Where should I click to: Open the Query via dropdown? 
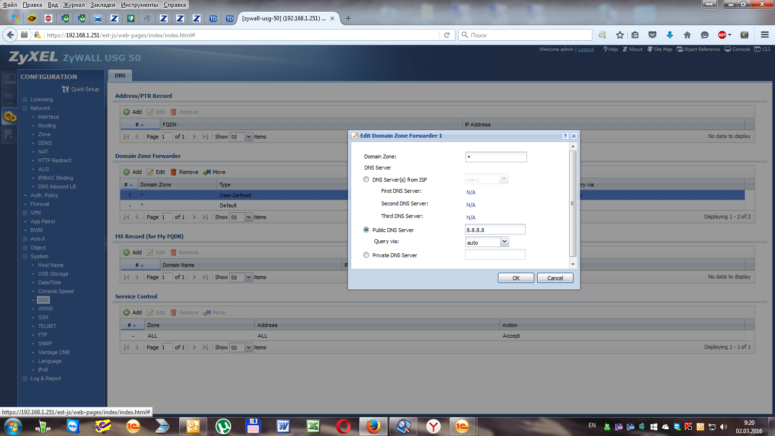(504, 242)
